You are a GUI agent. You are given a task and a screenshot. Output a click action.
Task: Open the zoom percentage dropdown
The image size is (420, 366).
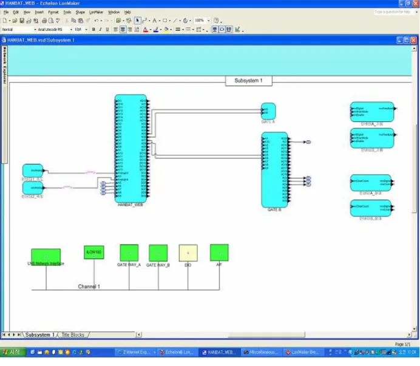[x=208, y=21]
